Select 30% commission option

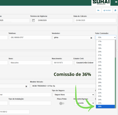coord(105,86)
